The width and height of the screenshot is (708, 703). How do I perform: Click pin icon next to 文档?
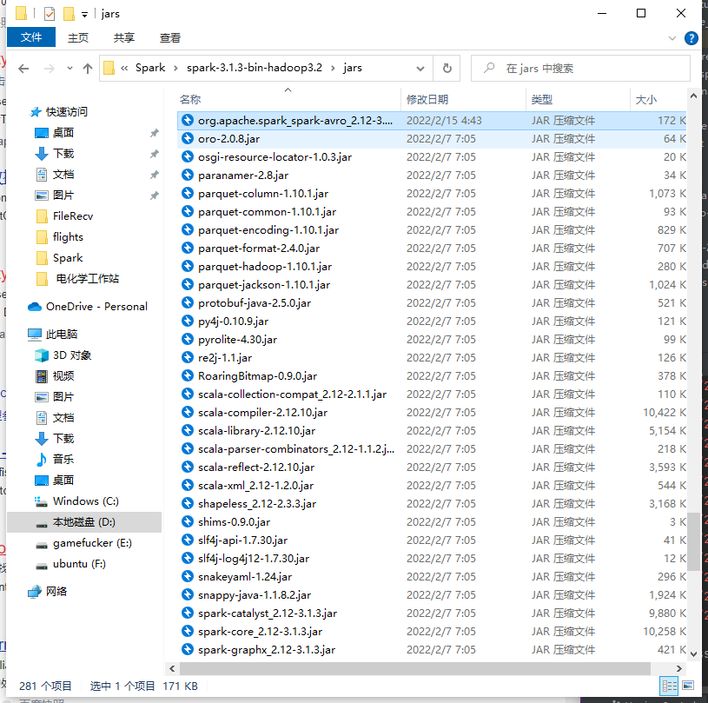click(x=155, y=175)
